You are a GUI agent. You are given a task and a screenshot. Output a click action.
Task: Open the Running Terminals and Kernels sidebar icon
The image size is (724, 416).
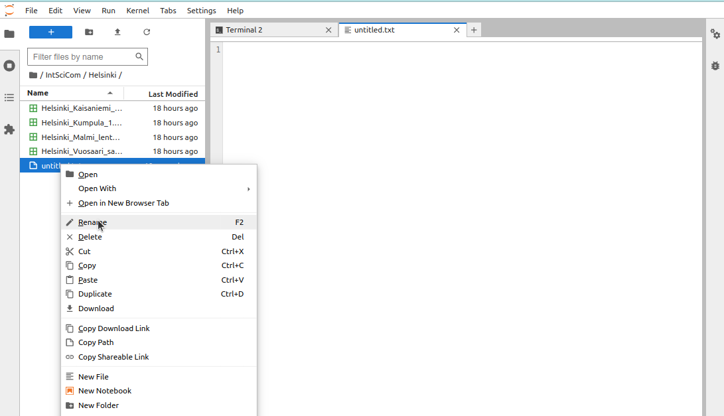click(x=9, y=66)
